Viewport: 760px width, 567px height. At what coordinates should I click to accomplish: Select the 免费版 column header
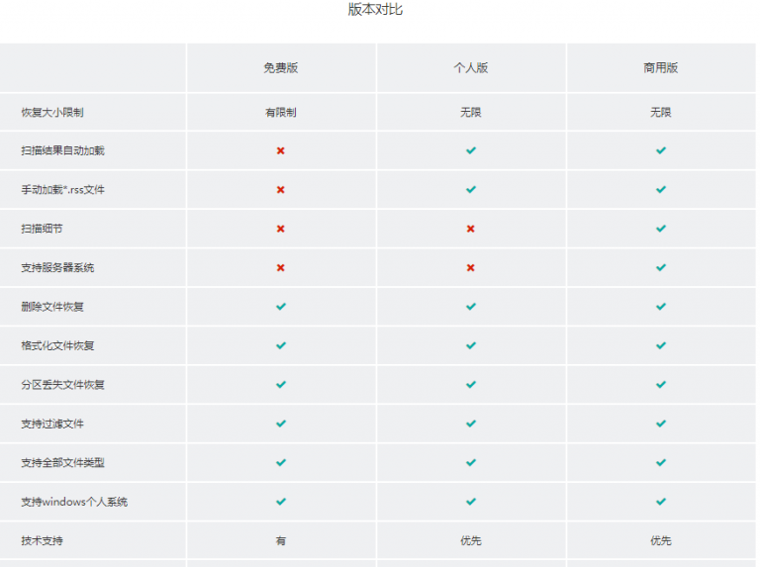(280, 68)
